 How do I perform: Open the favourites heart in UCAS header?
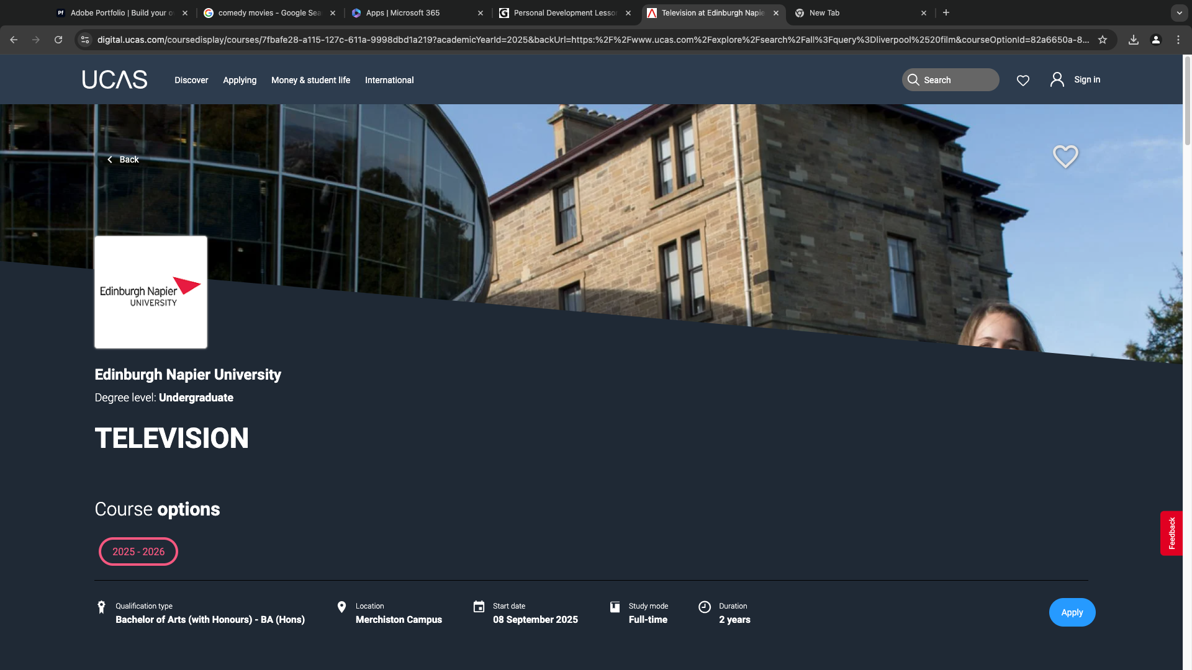[1023, 80]
